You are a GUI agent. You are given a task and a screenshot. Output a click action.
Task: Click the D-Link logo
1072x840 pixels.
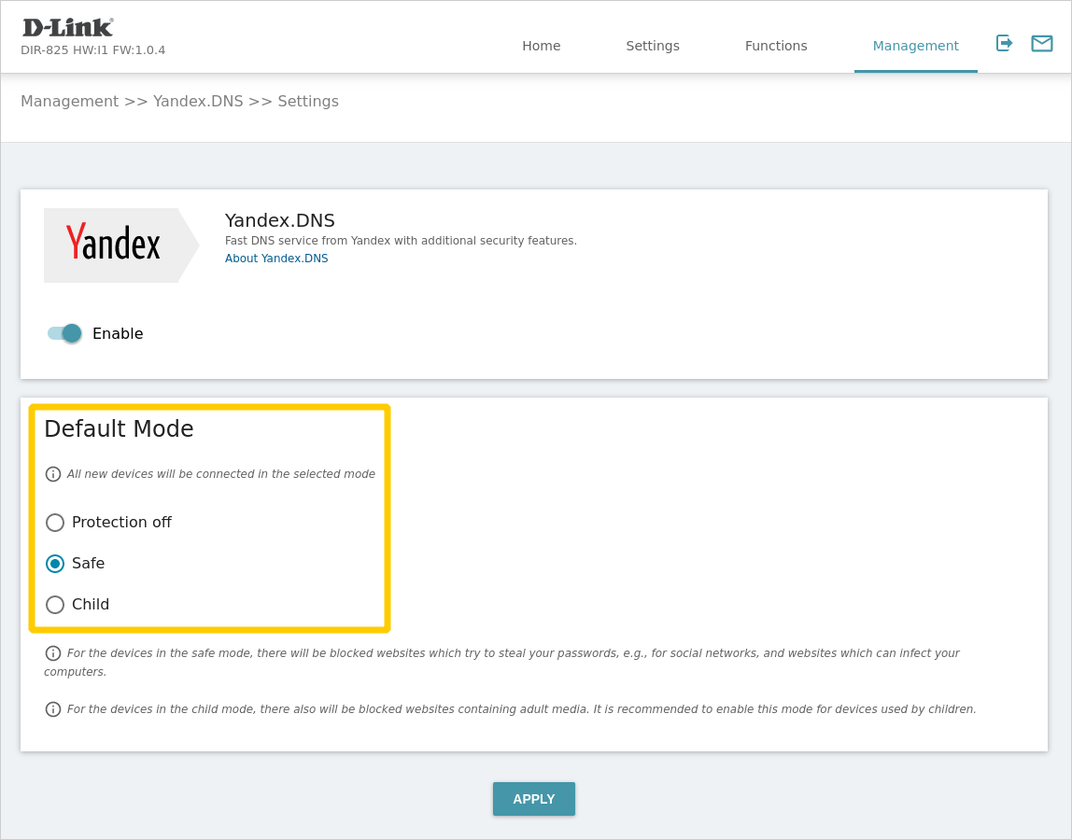tap(67, 27)
